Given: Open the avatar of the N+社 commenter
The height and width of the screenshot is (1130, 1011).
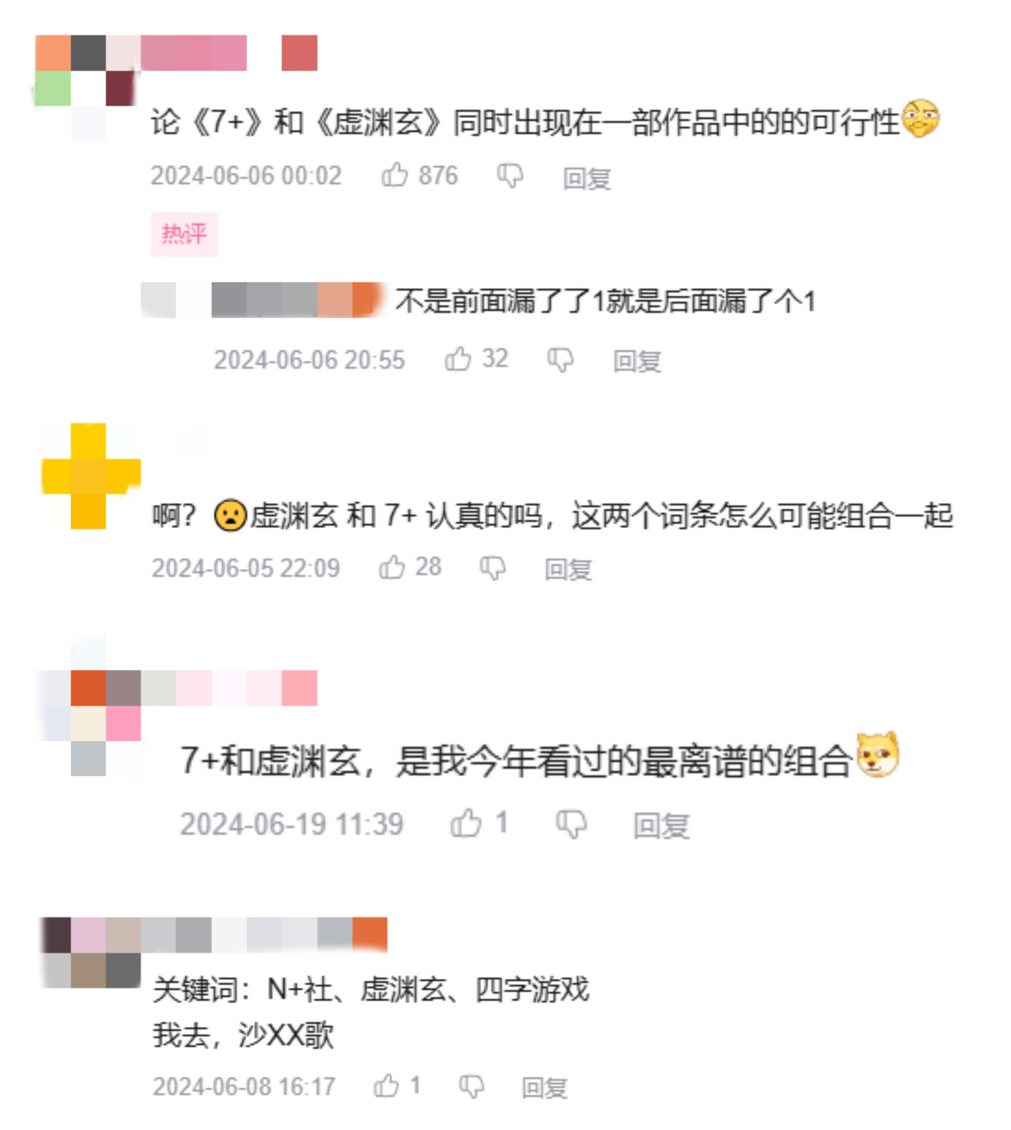Looking at the screenshot, I should coord(91,952).
